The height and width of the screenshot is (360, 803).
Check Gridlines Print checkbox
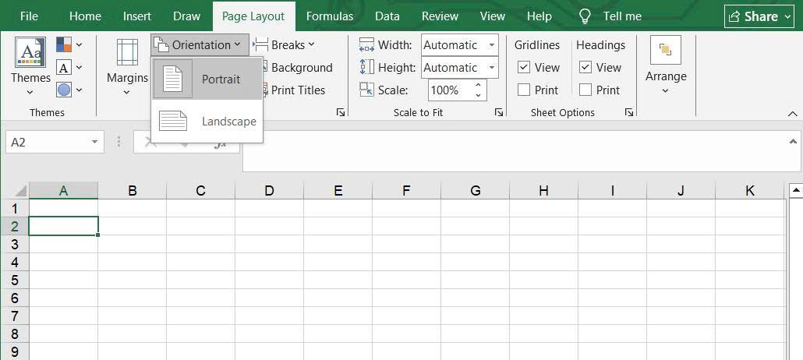click(523, 90)
